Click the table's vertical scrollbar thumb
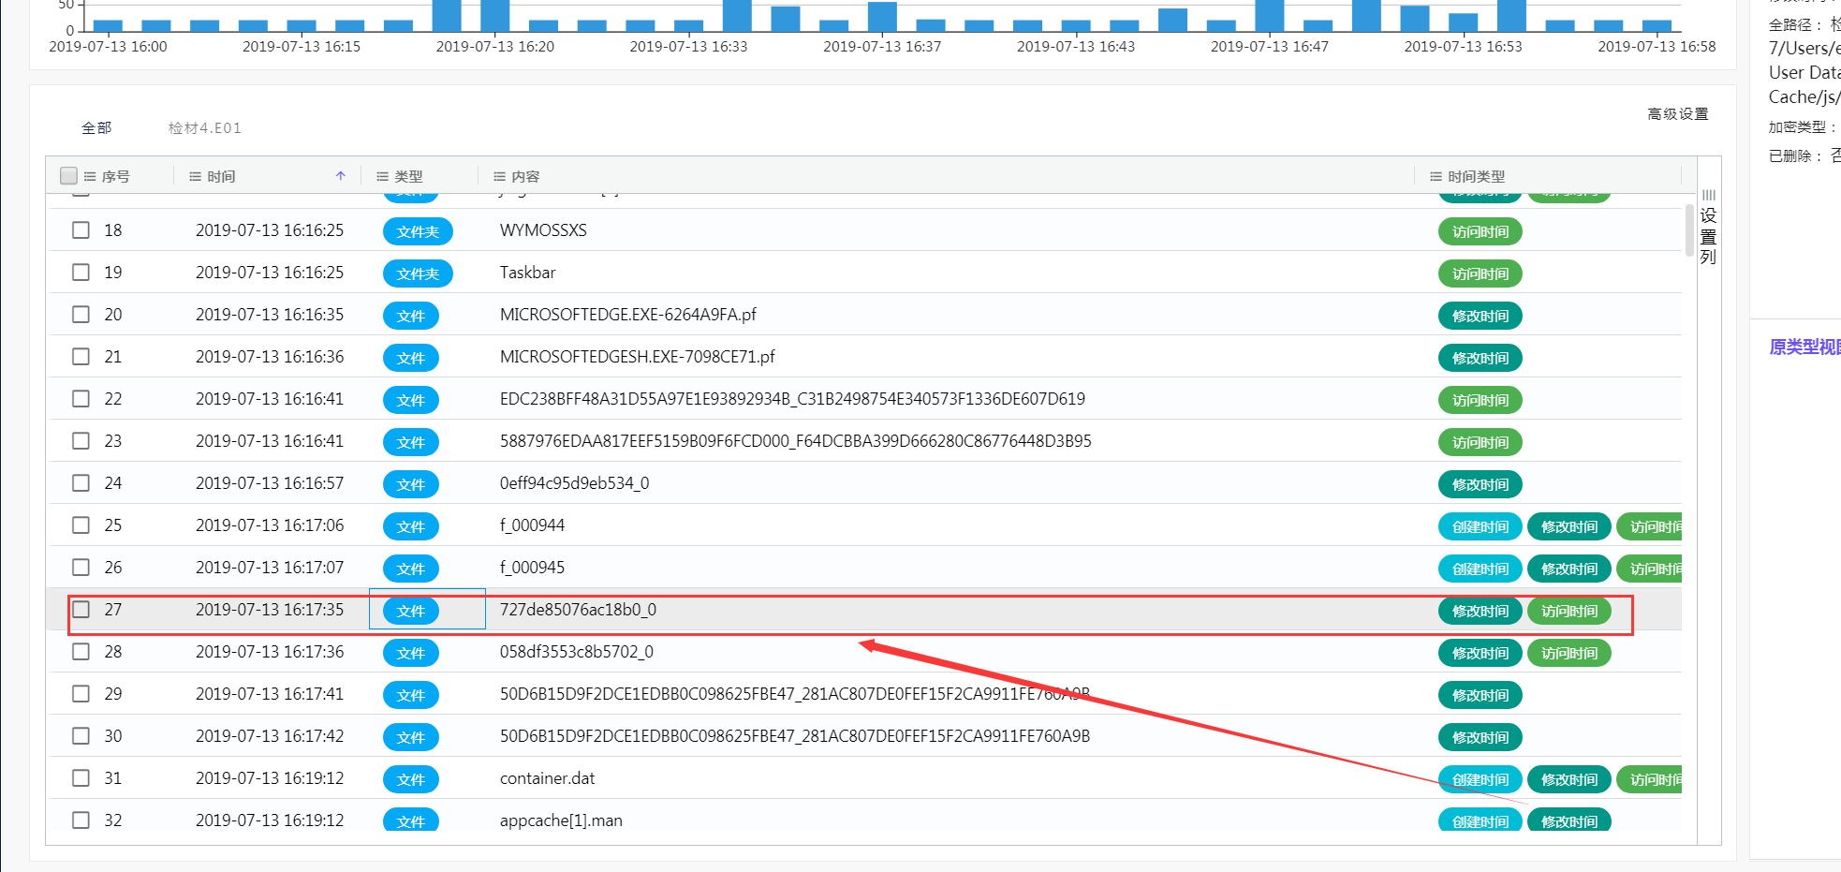 click(1689, 230)
